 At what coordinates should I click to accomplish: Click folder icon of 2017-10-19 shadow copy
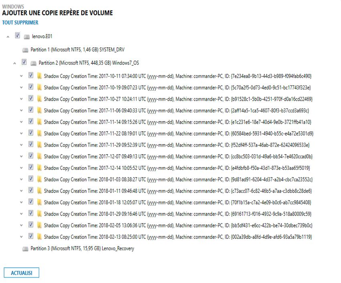[x=39, y=88]
